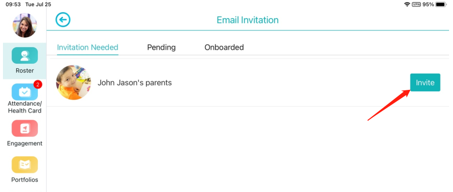Screen dimensions: 453x192
Task: Tap the teacher profile avatar
Action: (x=25, y=26)
